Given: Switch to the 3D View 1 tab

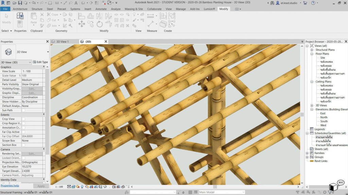Looking at the screenshot, I should click(62, 42).
